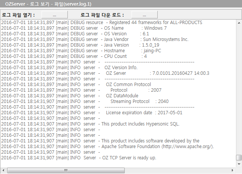Select the 'OZ Common Protocol' log line
This screenshot has width=242, height=174.
coord(76,84)
